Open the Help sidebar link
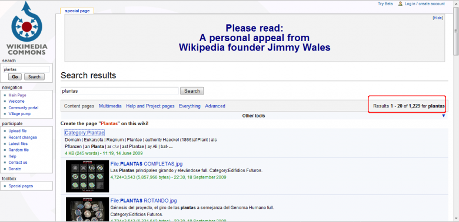The width and height of the screenshot is (459, 222). [12, 156]
